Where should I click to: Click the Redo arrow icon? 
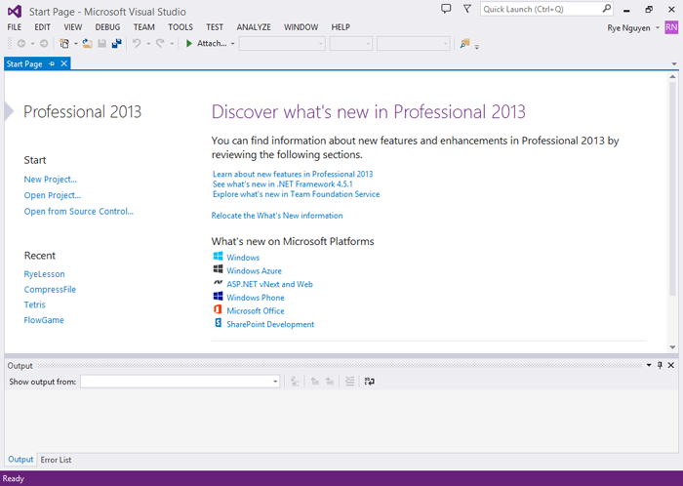click(160, 44)
